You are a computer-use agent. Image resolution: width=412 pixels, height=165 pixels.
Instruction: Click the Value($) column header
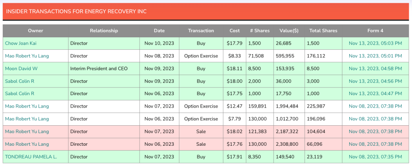coord(289,31)
